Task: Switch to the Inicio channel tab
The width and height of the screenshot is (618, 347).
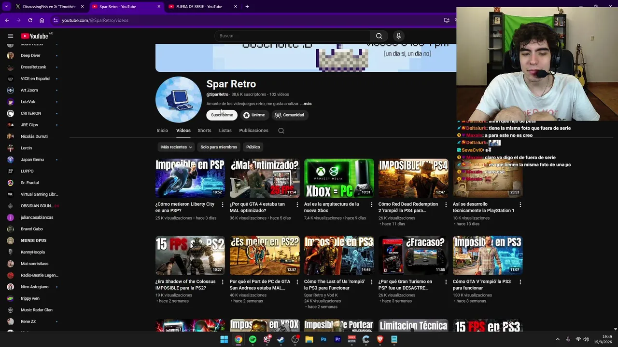Action: tap(162, 131)
